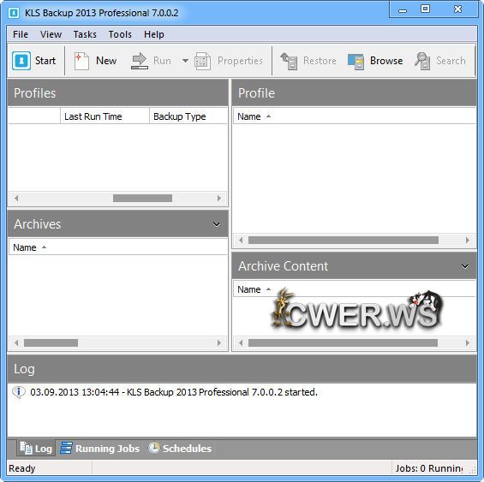Click 'Jobs: 0 Running' status text

coord(429,468)
